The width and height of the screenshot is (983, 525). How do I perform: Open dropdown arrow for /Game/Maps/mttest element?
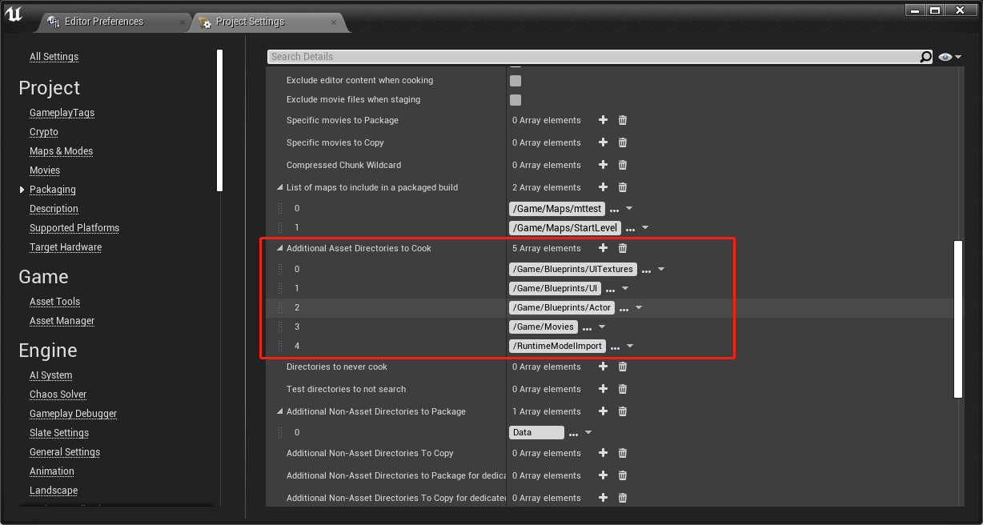click(x=629, y=209)
